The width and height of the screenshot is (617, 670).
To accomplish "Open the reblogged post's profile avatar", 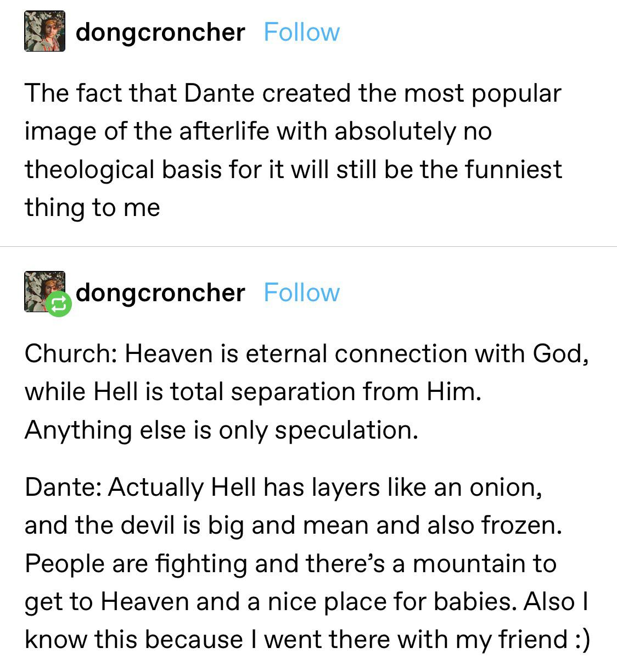I will [42, 289].
